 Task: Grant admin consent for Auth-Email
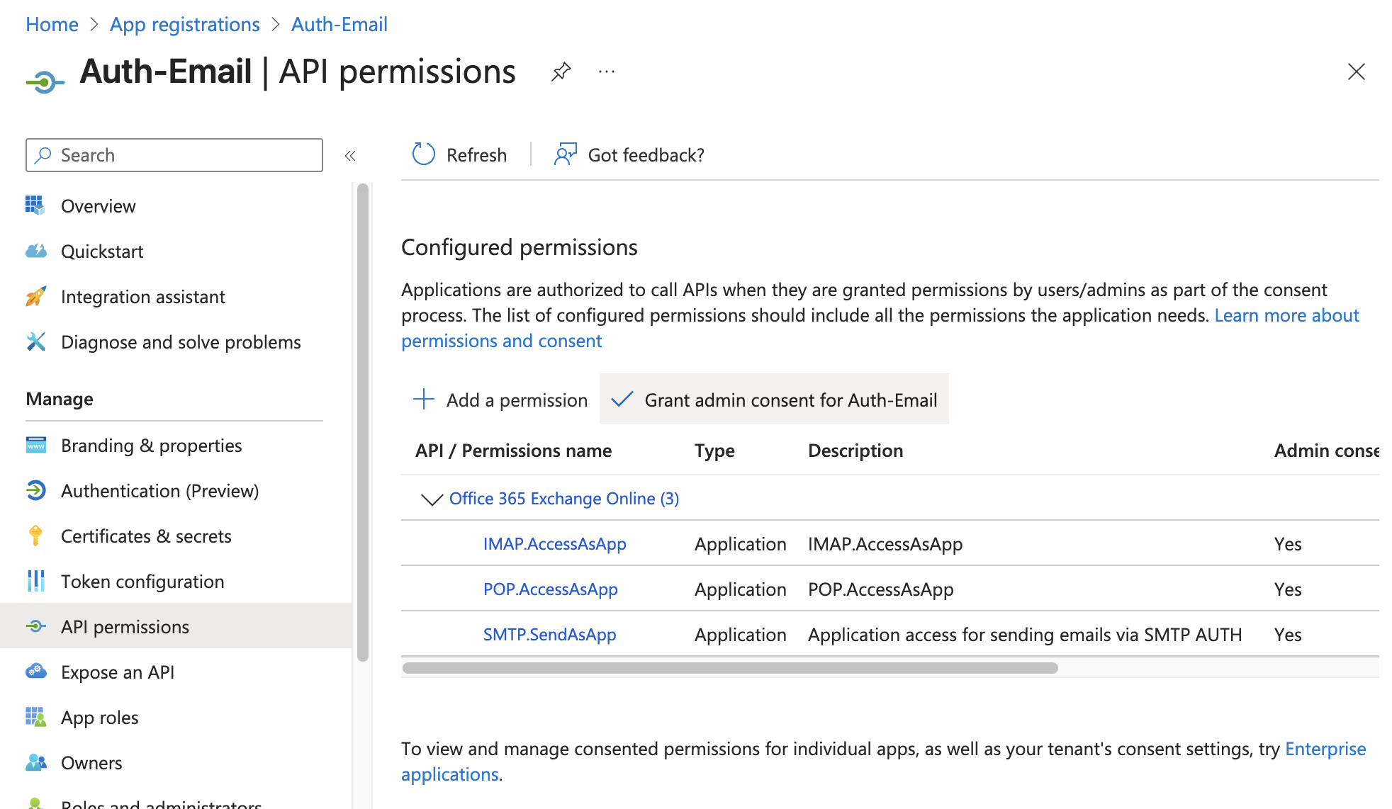(x=774, y=400)
